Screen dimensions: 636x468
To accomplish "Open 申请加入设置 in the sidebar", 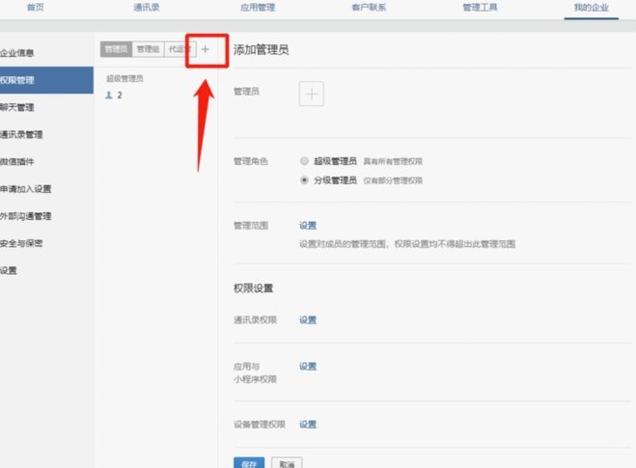I will 25,189.
